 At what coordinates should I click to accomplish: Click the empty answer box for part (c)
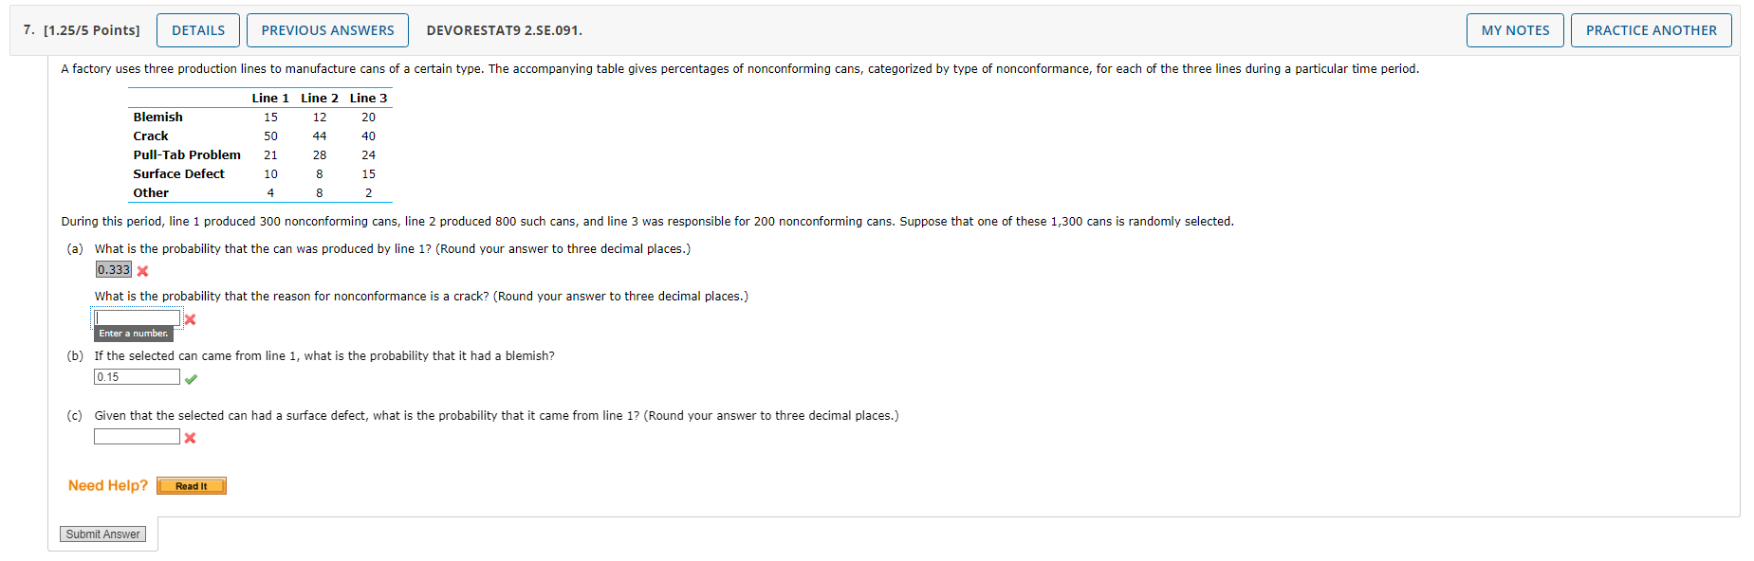click(x=137, y=436)
